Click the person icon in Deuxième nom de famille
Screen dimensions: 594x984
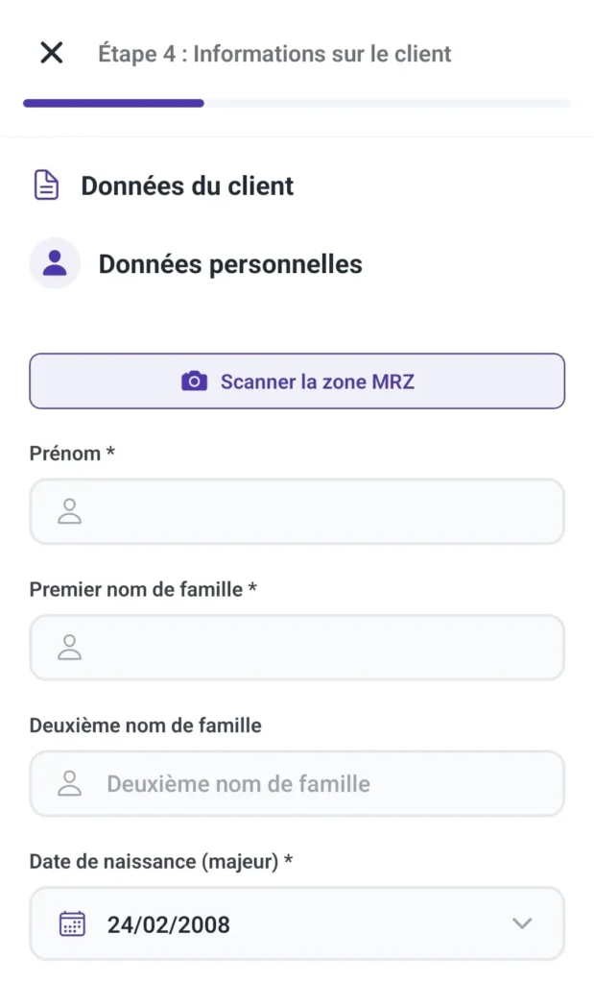point(67,783)
